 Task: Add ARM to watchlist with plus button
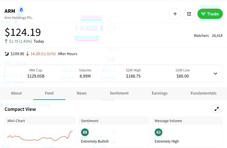(175, 14)
